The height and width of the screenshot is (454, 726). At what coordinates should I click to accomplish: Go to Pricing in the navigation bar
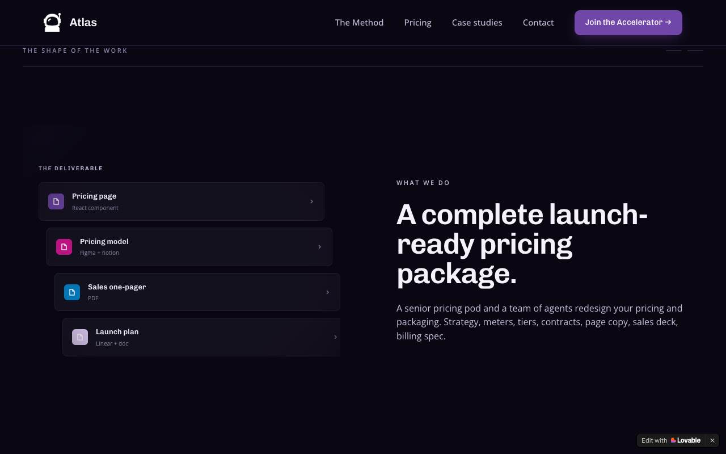point(417,23)
